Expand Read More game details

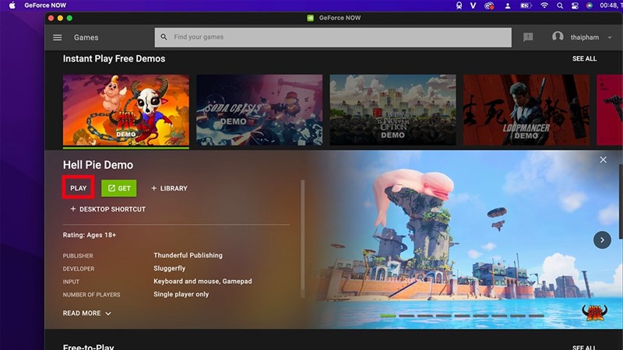(87, 313)
